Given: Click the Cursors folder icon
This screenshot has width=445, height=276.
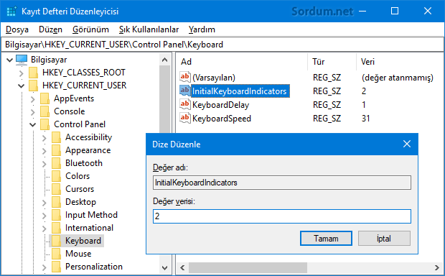Looking at the screenshot, I should 56,189.
